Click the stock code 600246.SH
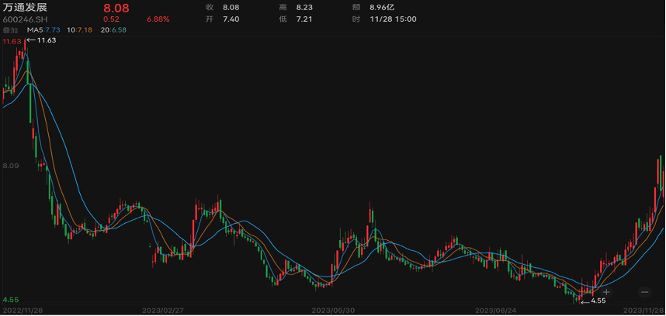The width and height of the screenshot is (666, 316). tap(23, 19)
